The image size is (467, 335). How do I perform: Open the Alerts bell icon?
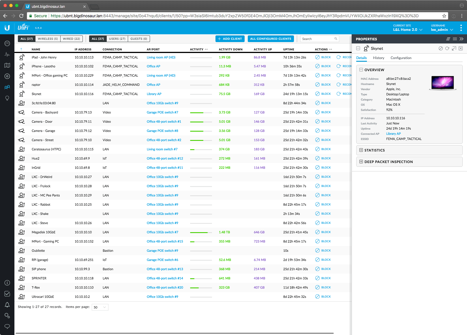(x=7, y=305)
